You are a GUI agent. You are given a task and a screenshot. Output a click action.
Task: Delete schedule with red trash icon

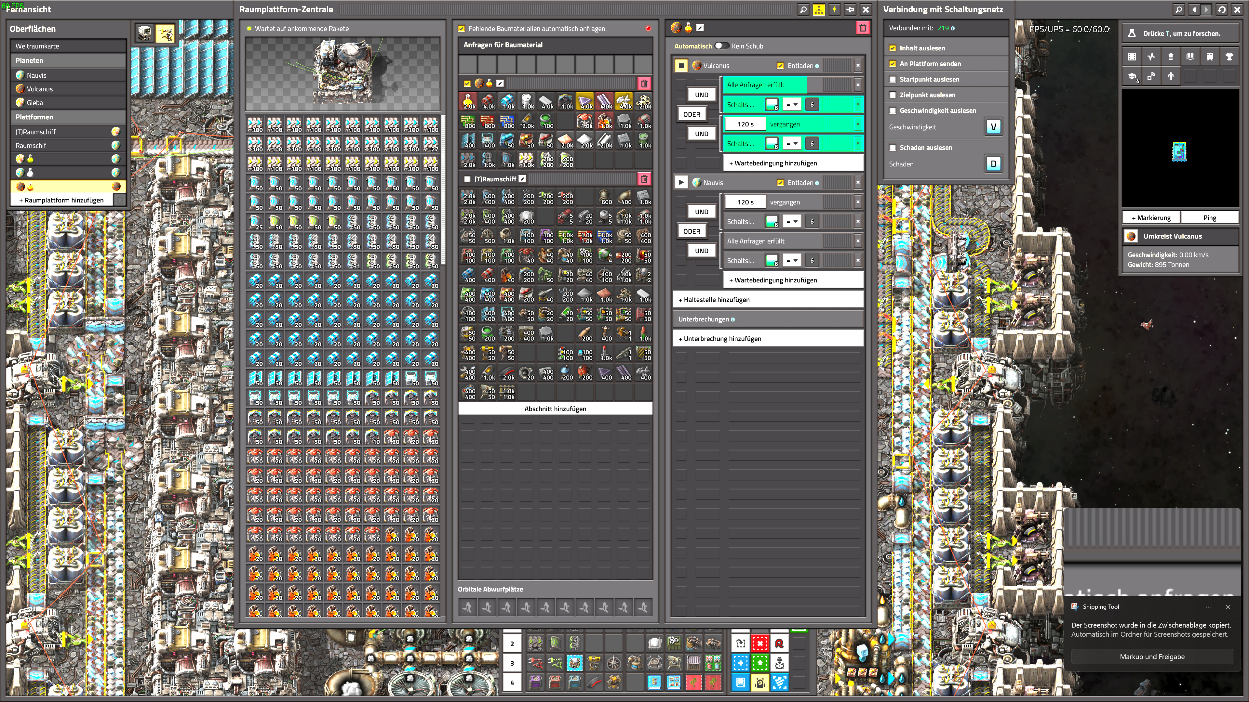tap(863, 28)
